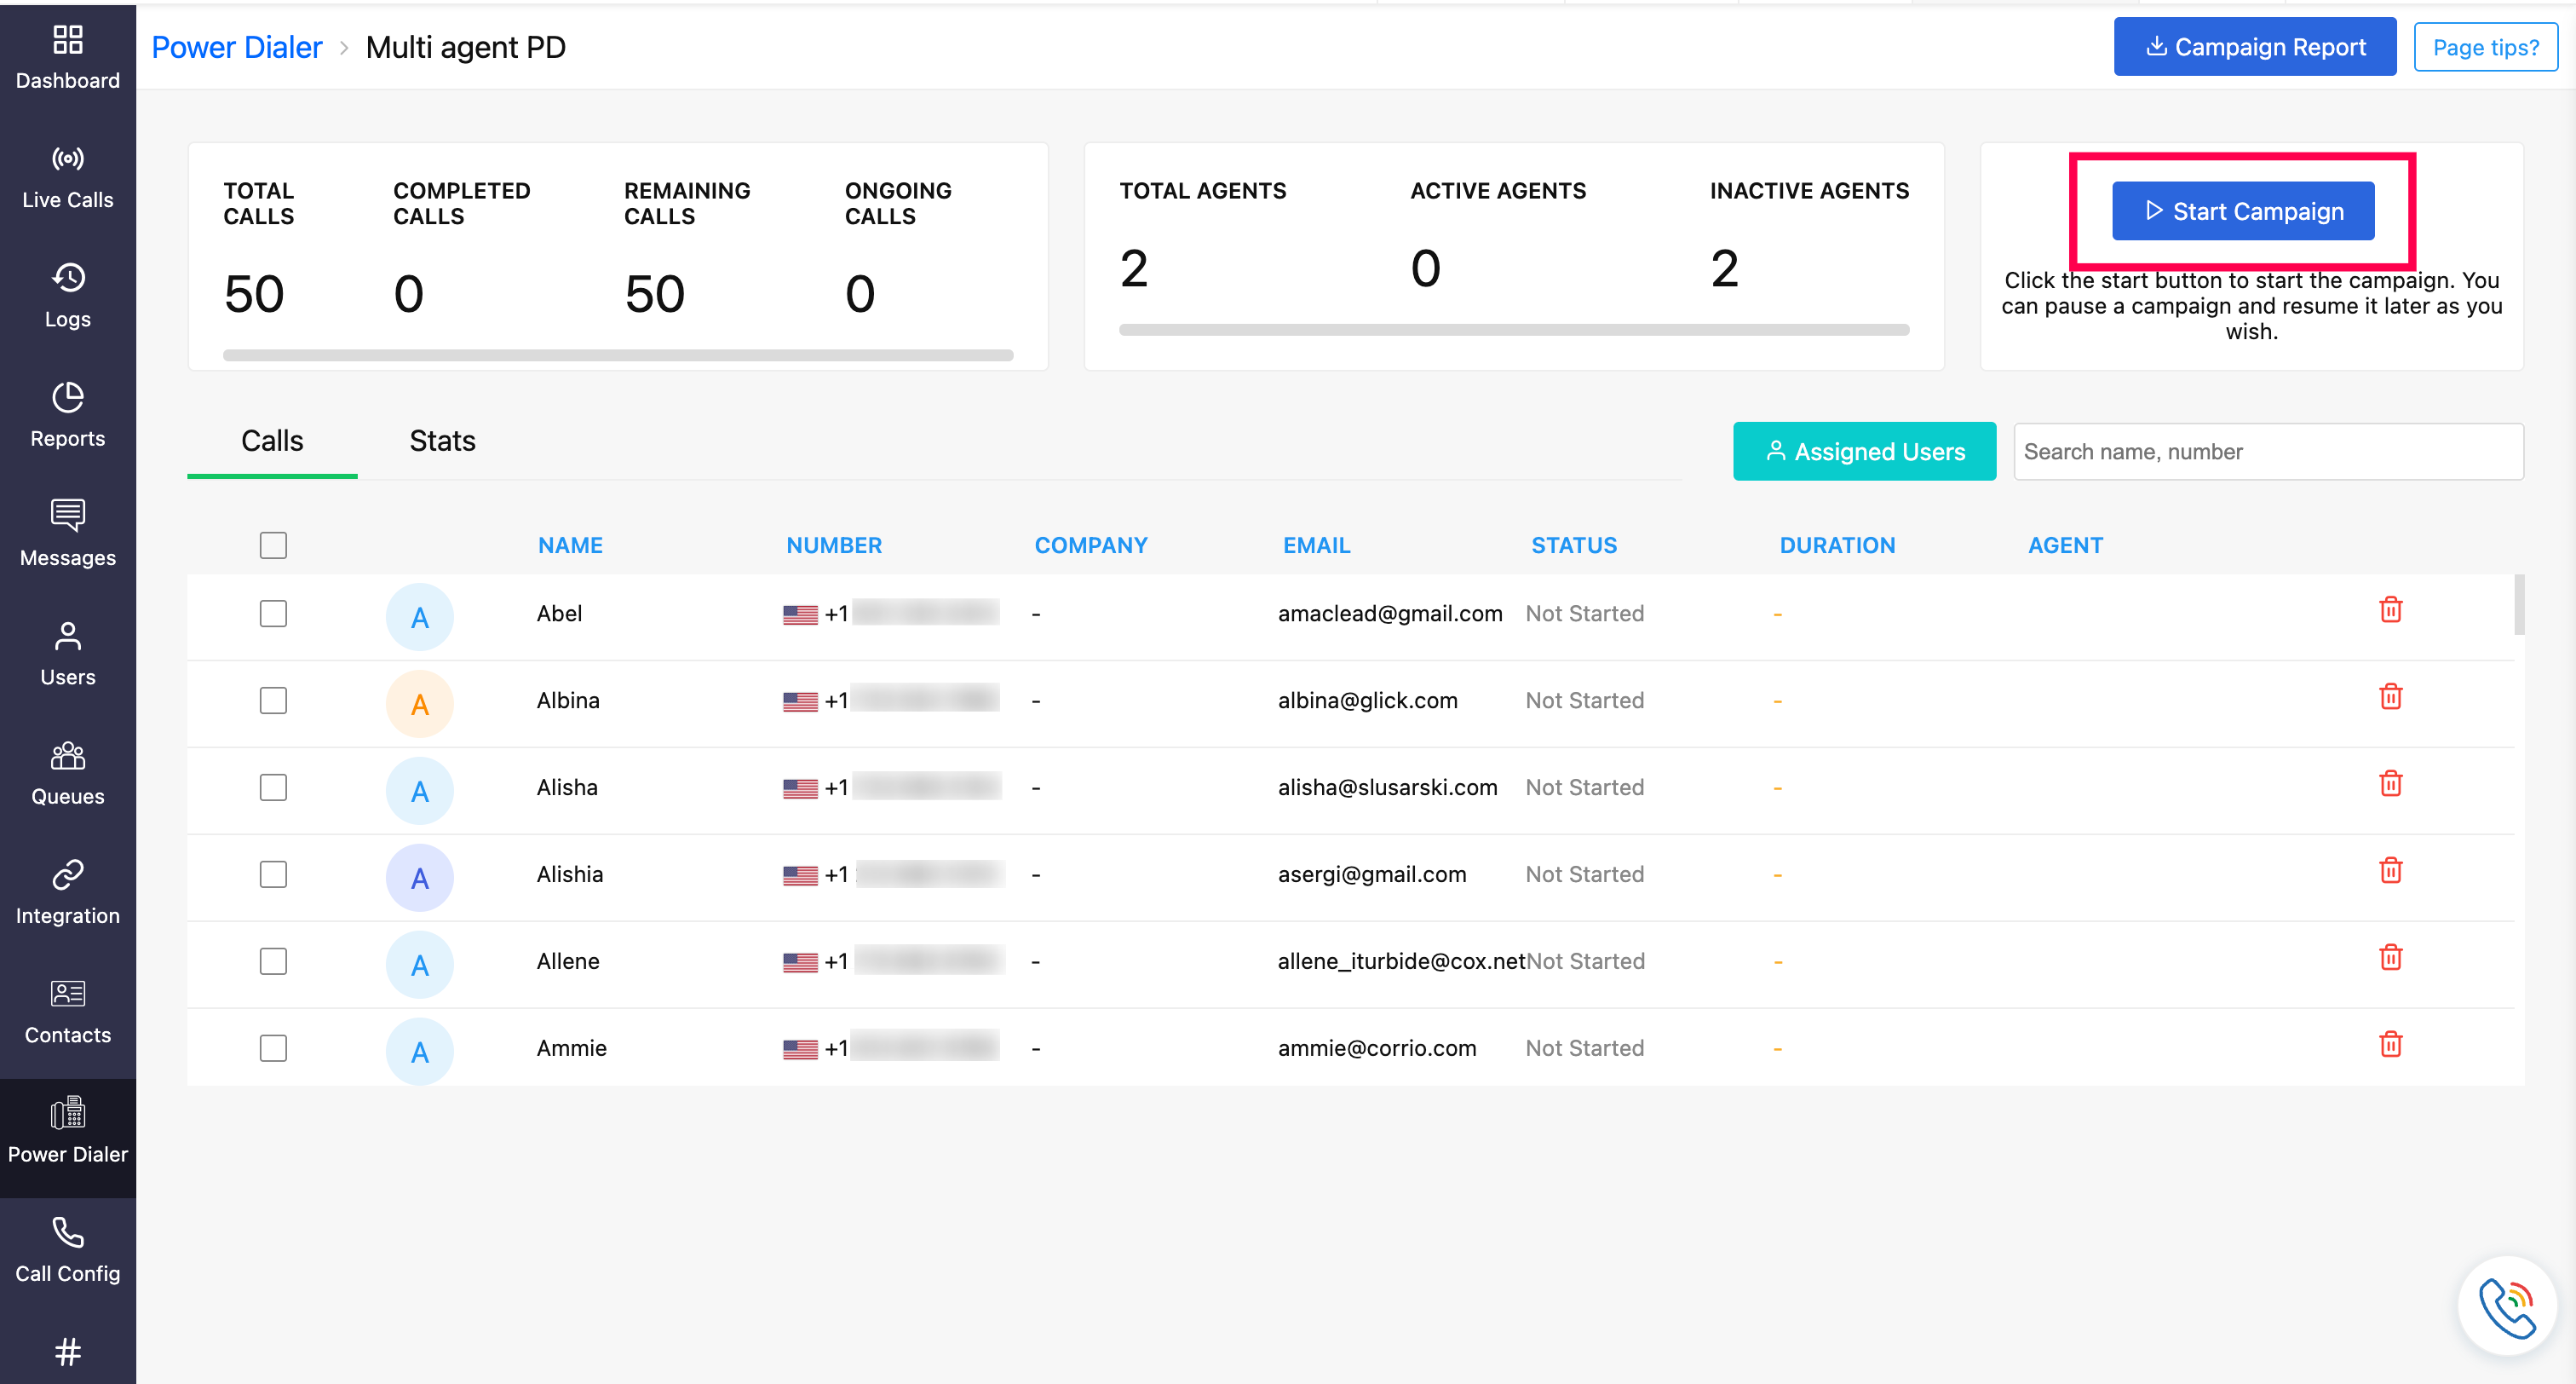Tick the checkbox for Albina
The width and height of the screenshot is (2576, 1384).
pos(273,701)
